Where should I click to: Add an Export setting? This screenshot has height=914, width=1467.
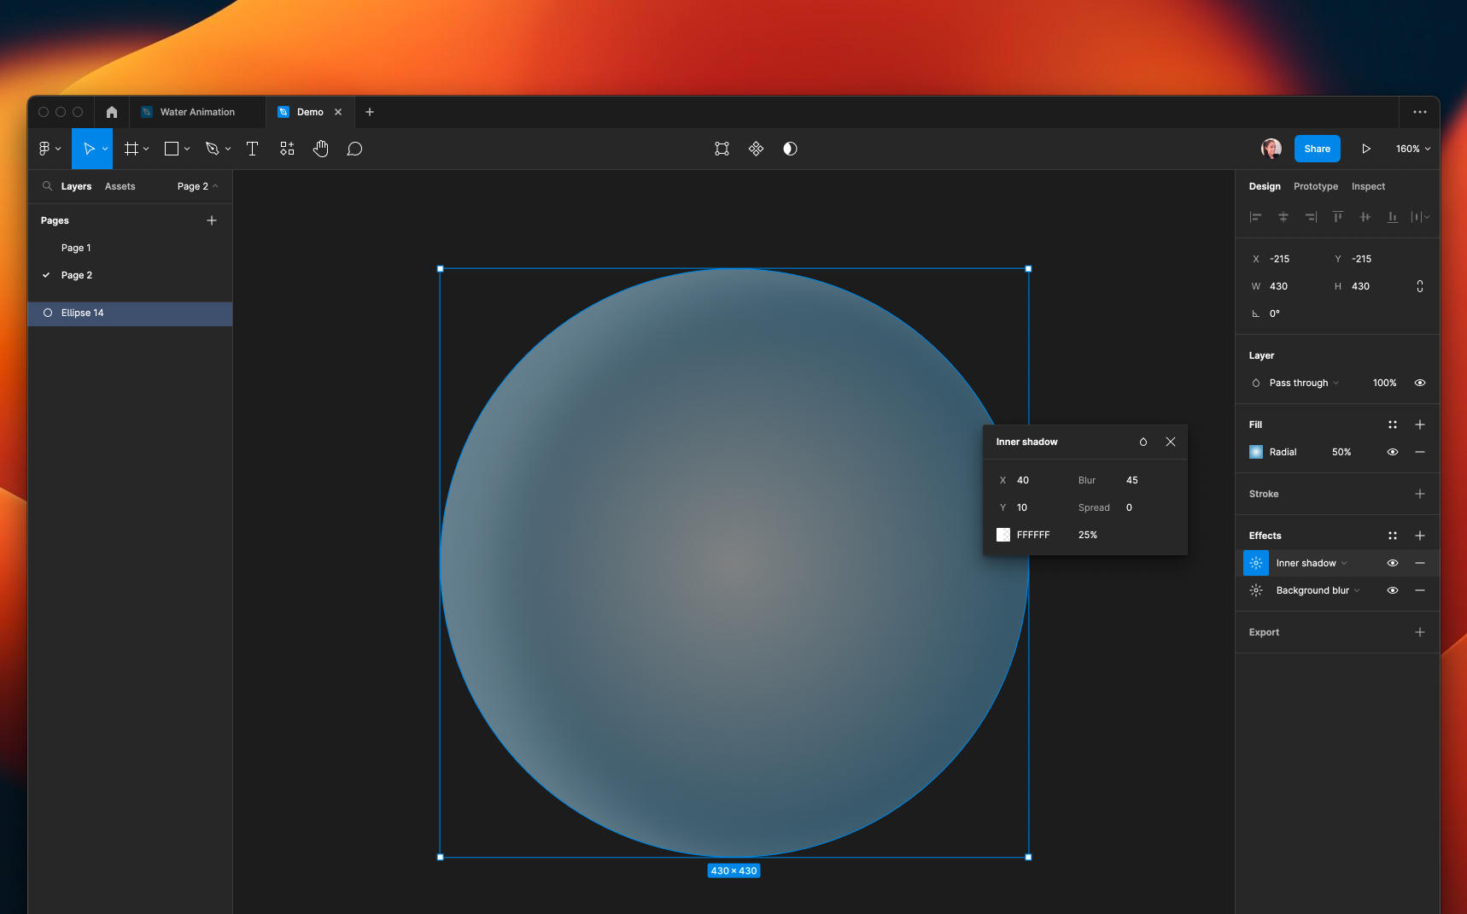1420,632
